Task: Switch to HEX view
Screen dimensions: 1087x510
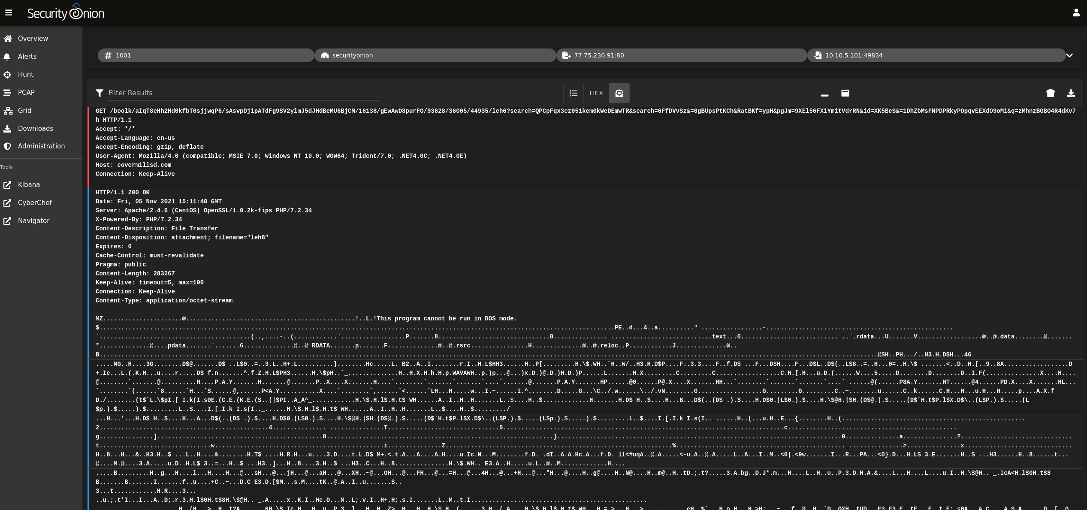Action: click(x=596, y=93)
